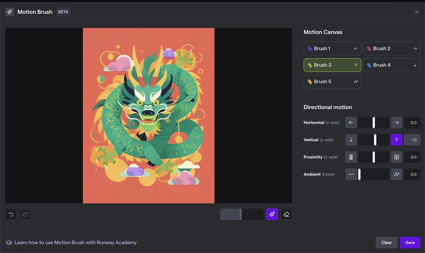Select the eraser tool
This screenshot has height=253, width=425.
[286, 214]
